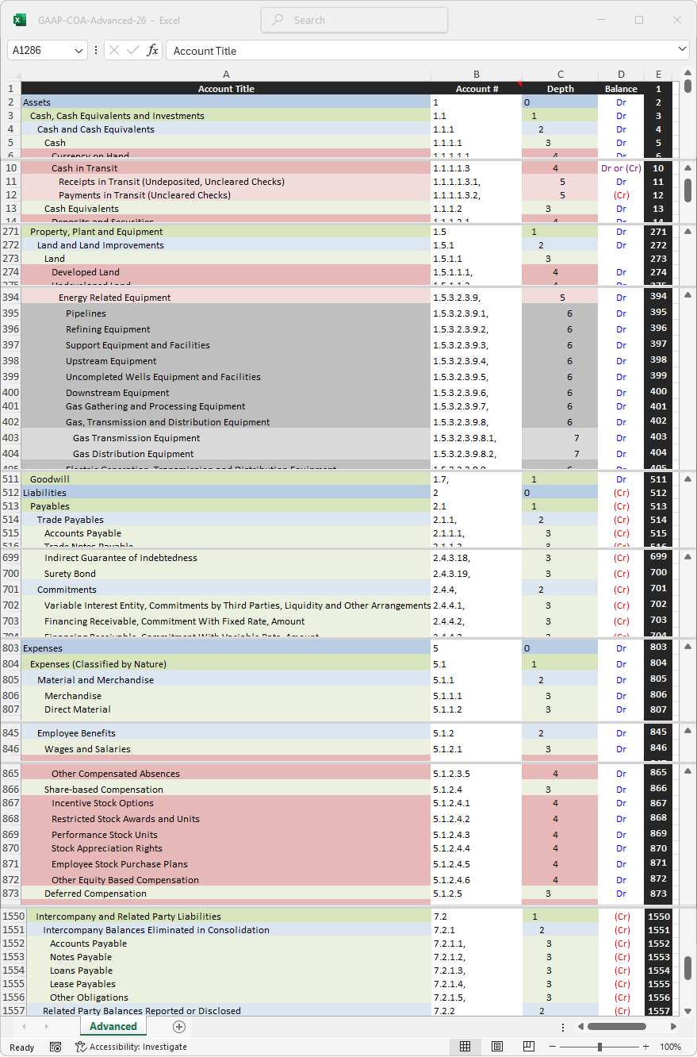Click the next sheet navigation arrow
697x1057 pixels.
[47, 1027]
